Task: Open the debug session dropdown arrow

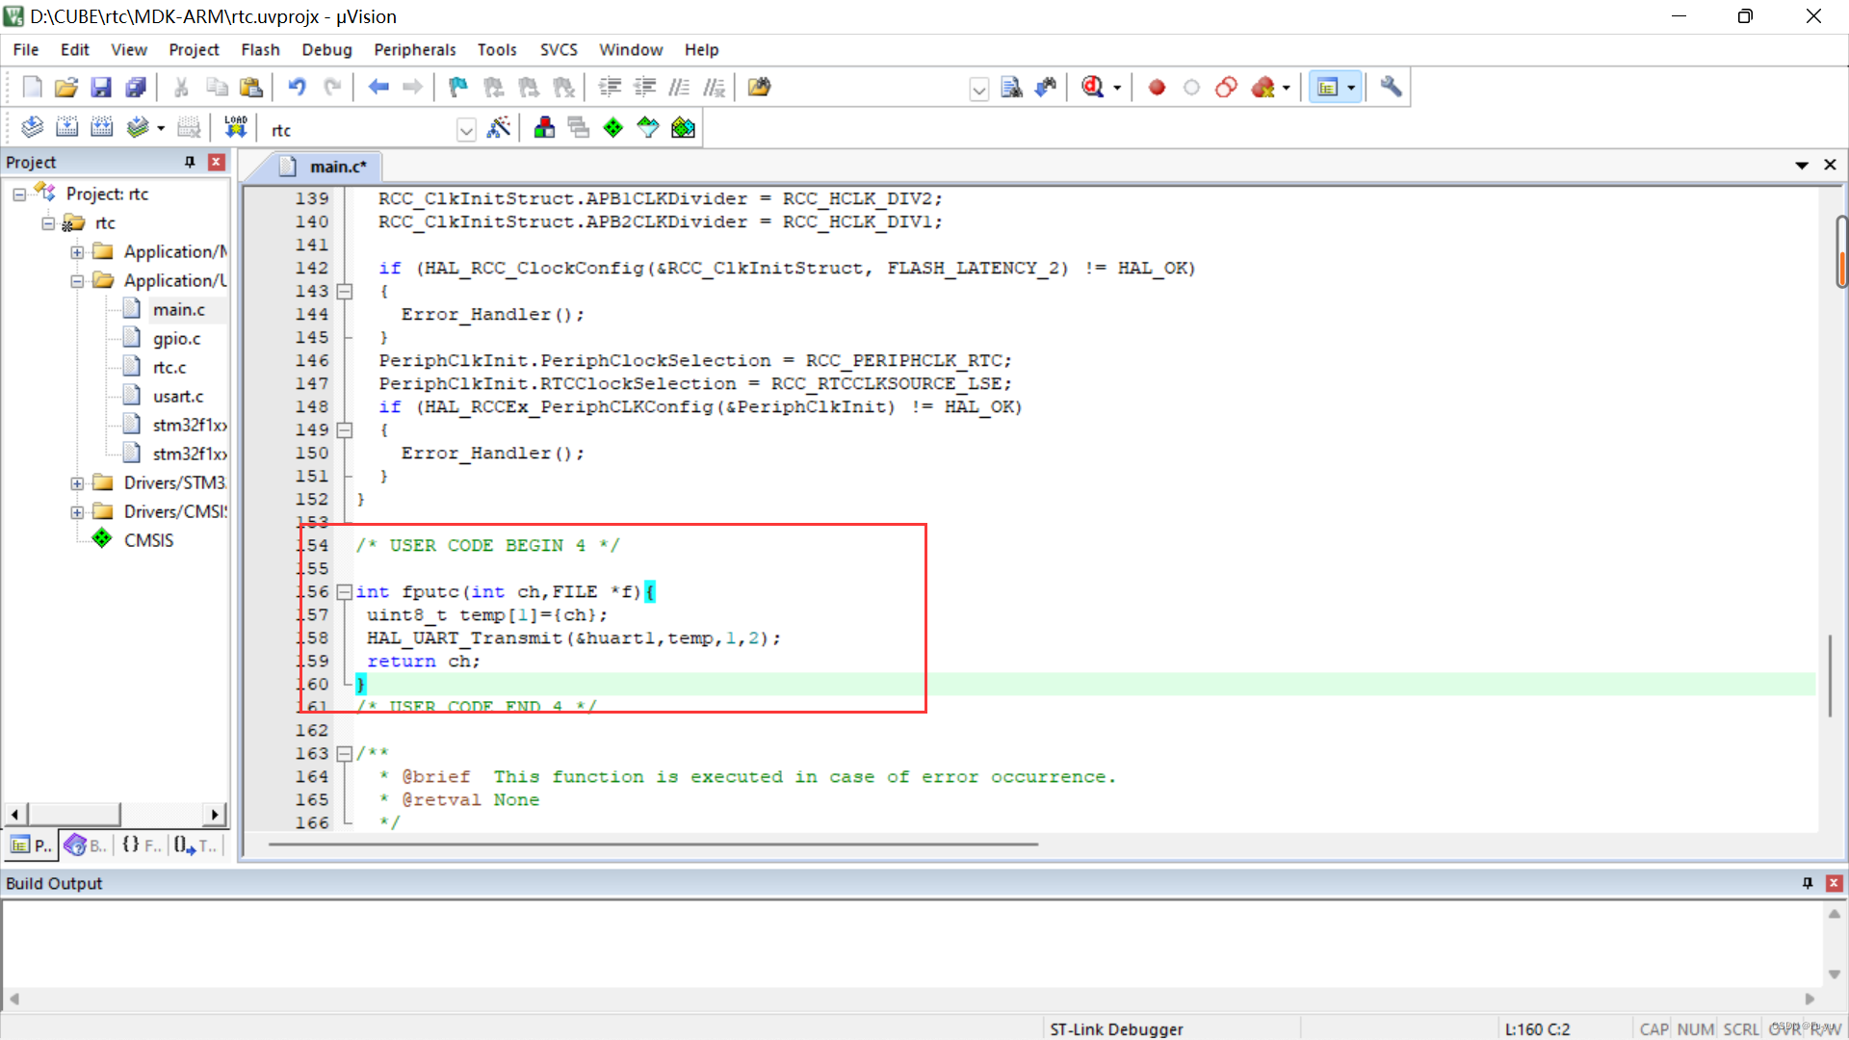Action: (x=1117, y=88)
